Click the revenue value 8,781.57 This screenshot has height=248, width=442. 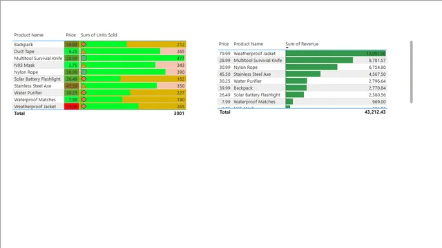pos(377,60)
